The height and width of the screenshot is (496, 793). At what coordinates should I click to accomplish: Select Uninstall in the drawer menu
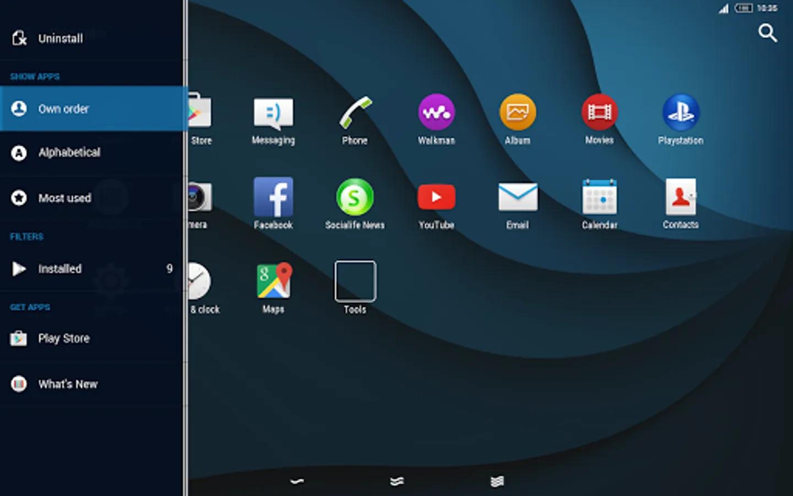(92, 38)
